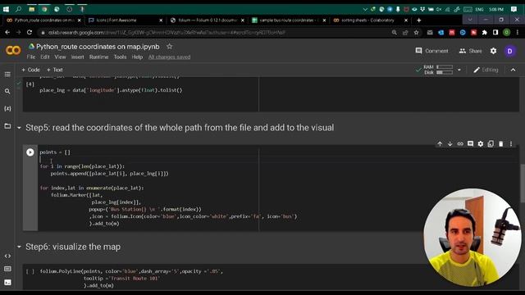
Task: Open the Comment button
Action: (x=431, y=51)
